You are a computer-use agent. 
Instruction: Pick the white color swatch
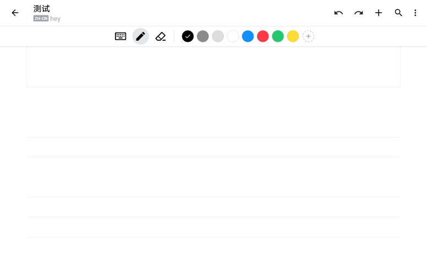233,36
